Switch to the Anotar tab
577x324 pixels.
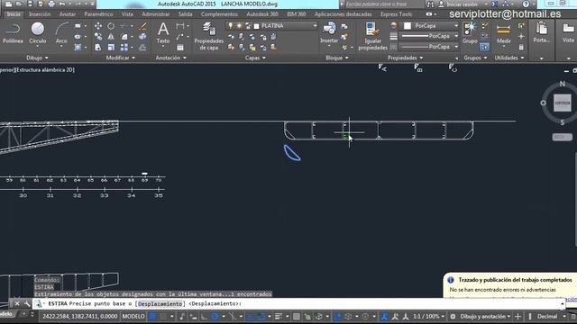68,14
